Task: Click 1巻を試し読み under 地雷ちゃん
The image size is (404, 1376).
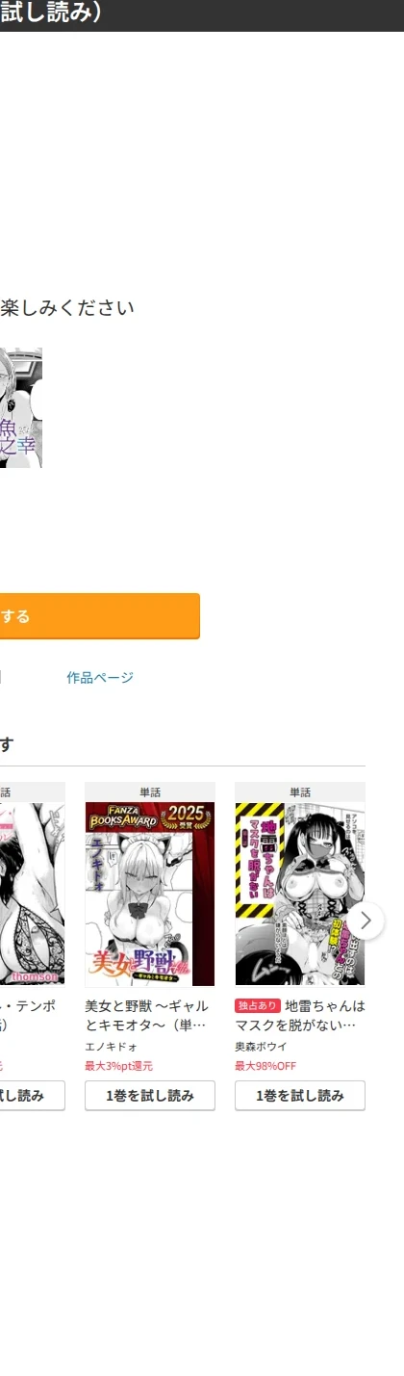Action: click(300, 1096)
